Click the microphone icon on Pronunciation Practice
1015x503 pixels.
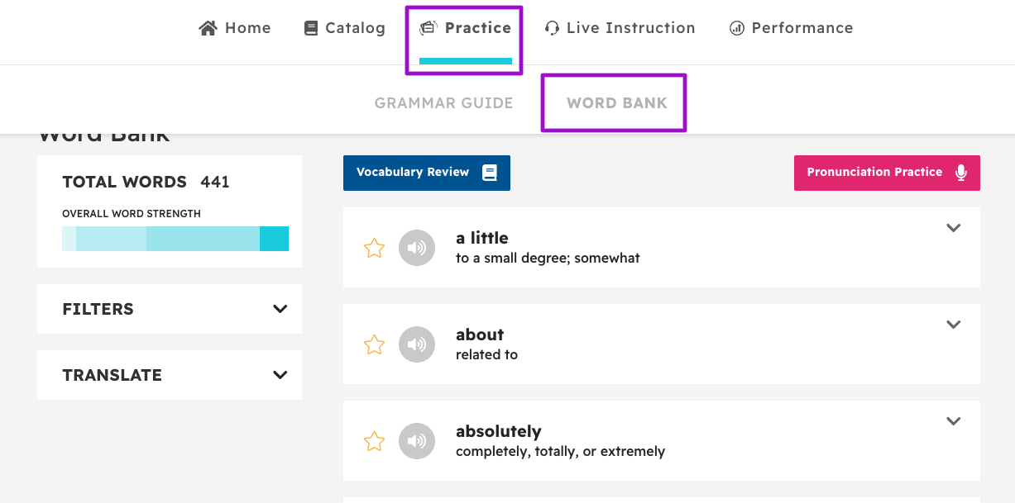[x=961, y=173]
